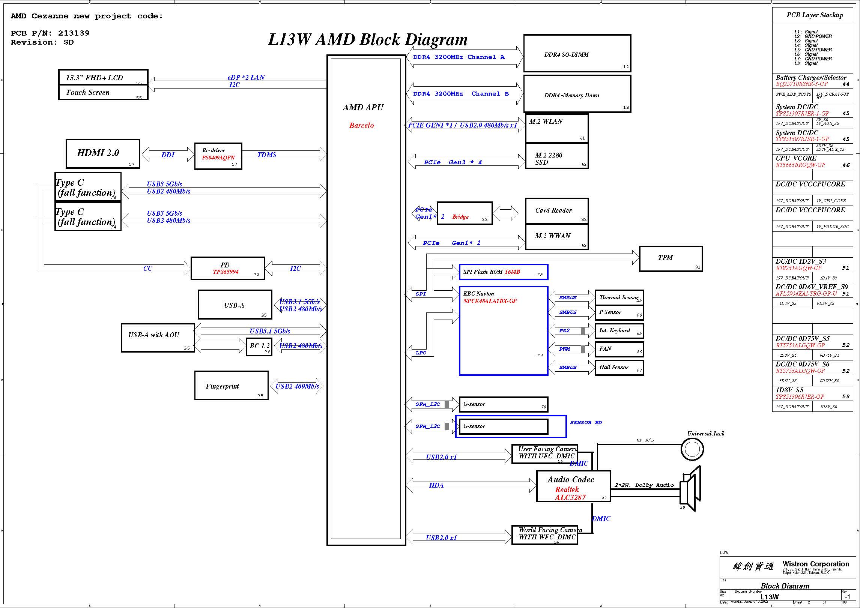860x608 pixels.
Task: Click the Universal Jack circle symbol
Action: (x=692, y=449)
